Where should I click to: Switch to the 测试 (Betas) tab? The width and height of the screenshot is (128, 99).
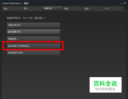[x=93, y=8]
